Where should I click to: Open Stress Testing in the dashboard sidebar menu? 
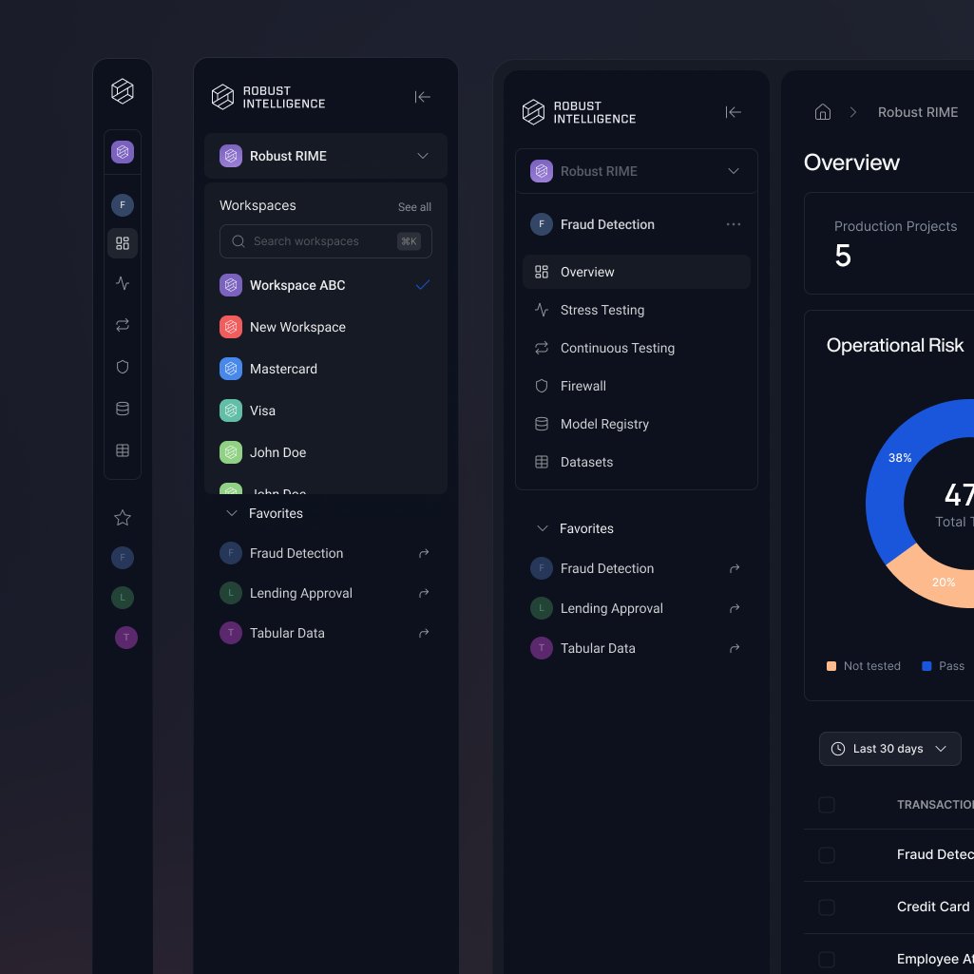636,310
